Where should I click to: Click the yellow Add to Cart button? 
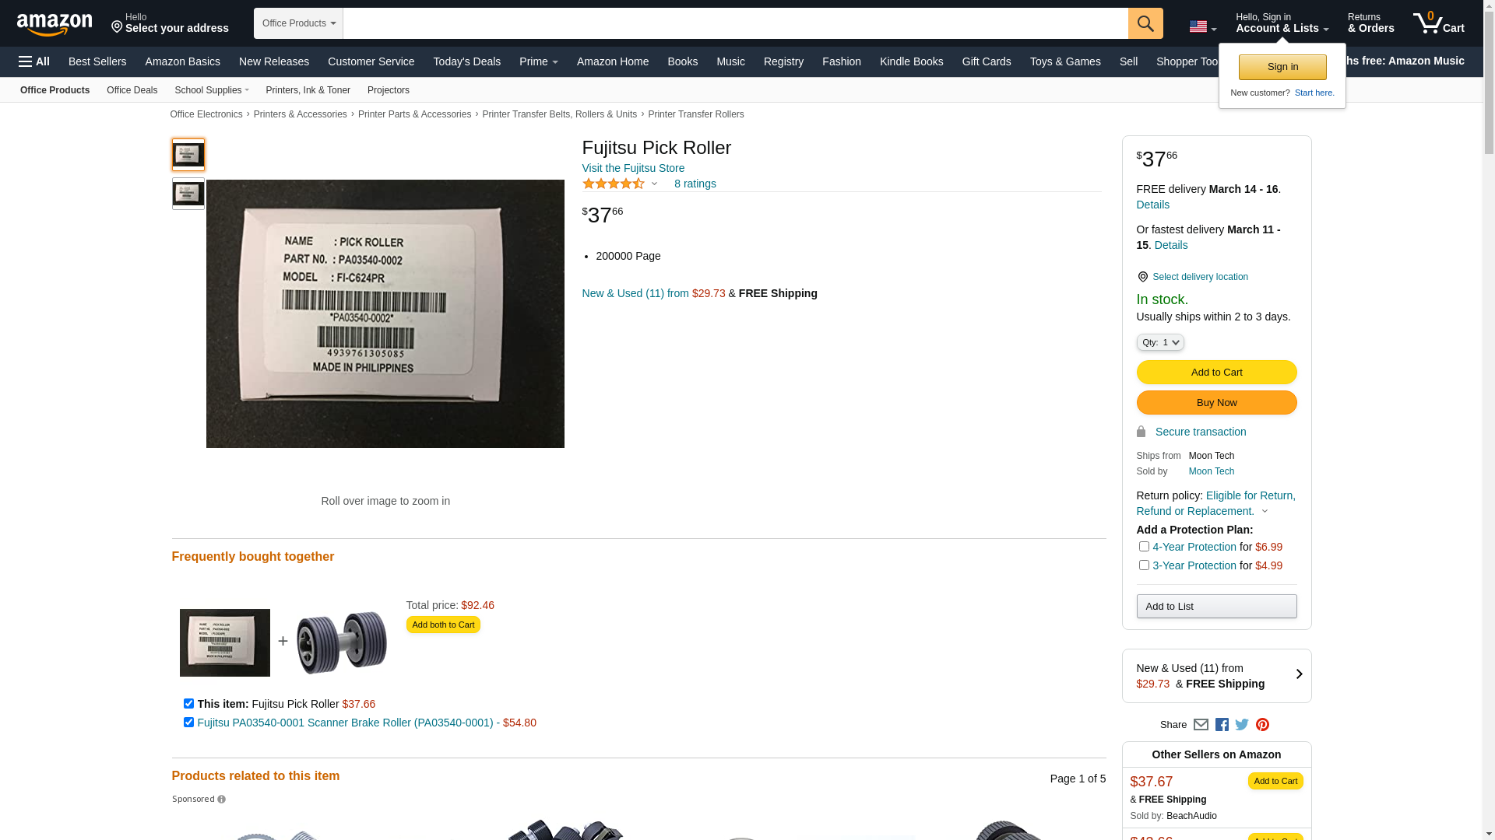1216,373
